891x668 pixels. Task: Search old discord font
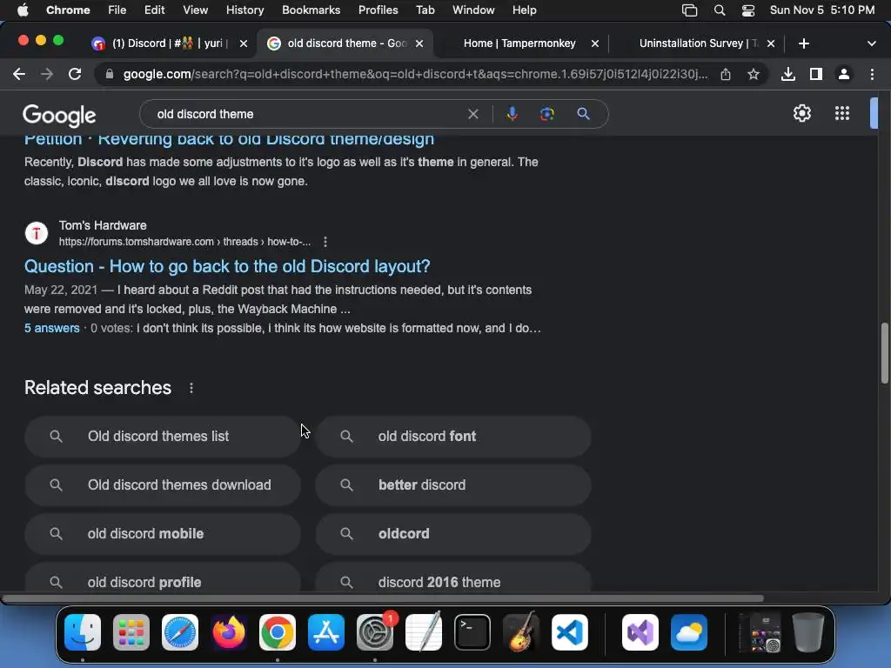click(x=453, y=437)
